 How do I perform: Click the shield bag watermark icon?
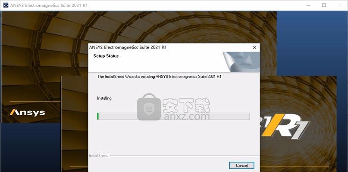(149, 107)
